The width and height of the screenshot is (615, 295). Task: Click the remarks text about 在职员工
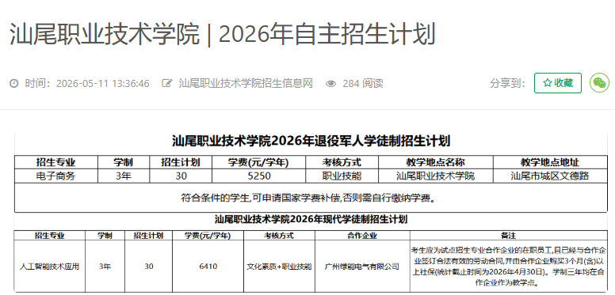click(508, 267)
